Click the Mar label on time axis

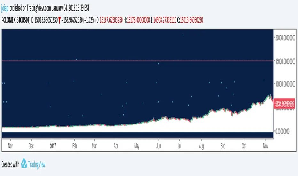tap(94, 146)
